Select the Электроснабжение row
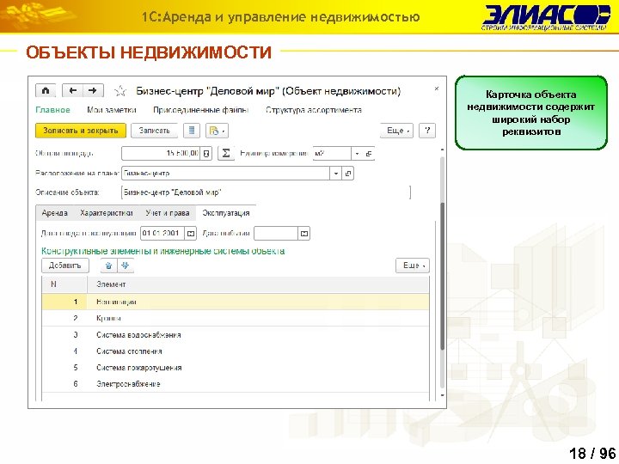The image size is (619, 464). click(x=236, y=384)
